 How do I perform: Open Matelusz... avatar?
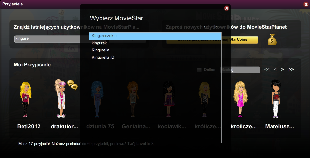(x=276, y=99)
